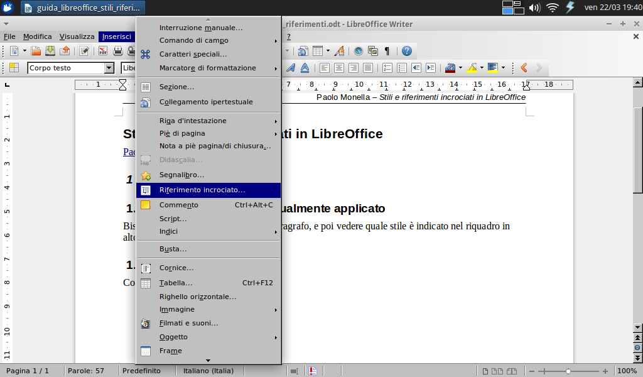Apply italic formatting
Viewport: 643px width, 377px height.
[290, 68]
